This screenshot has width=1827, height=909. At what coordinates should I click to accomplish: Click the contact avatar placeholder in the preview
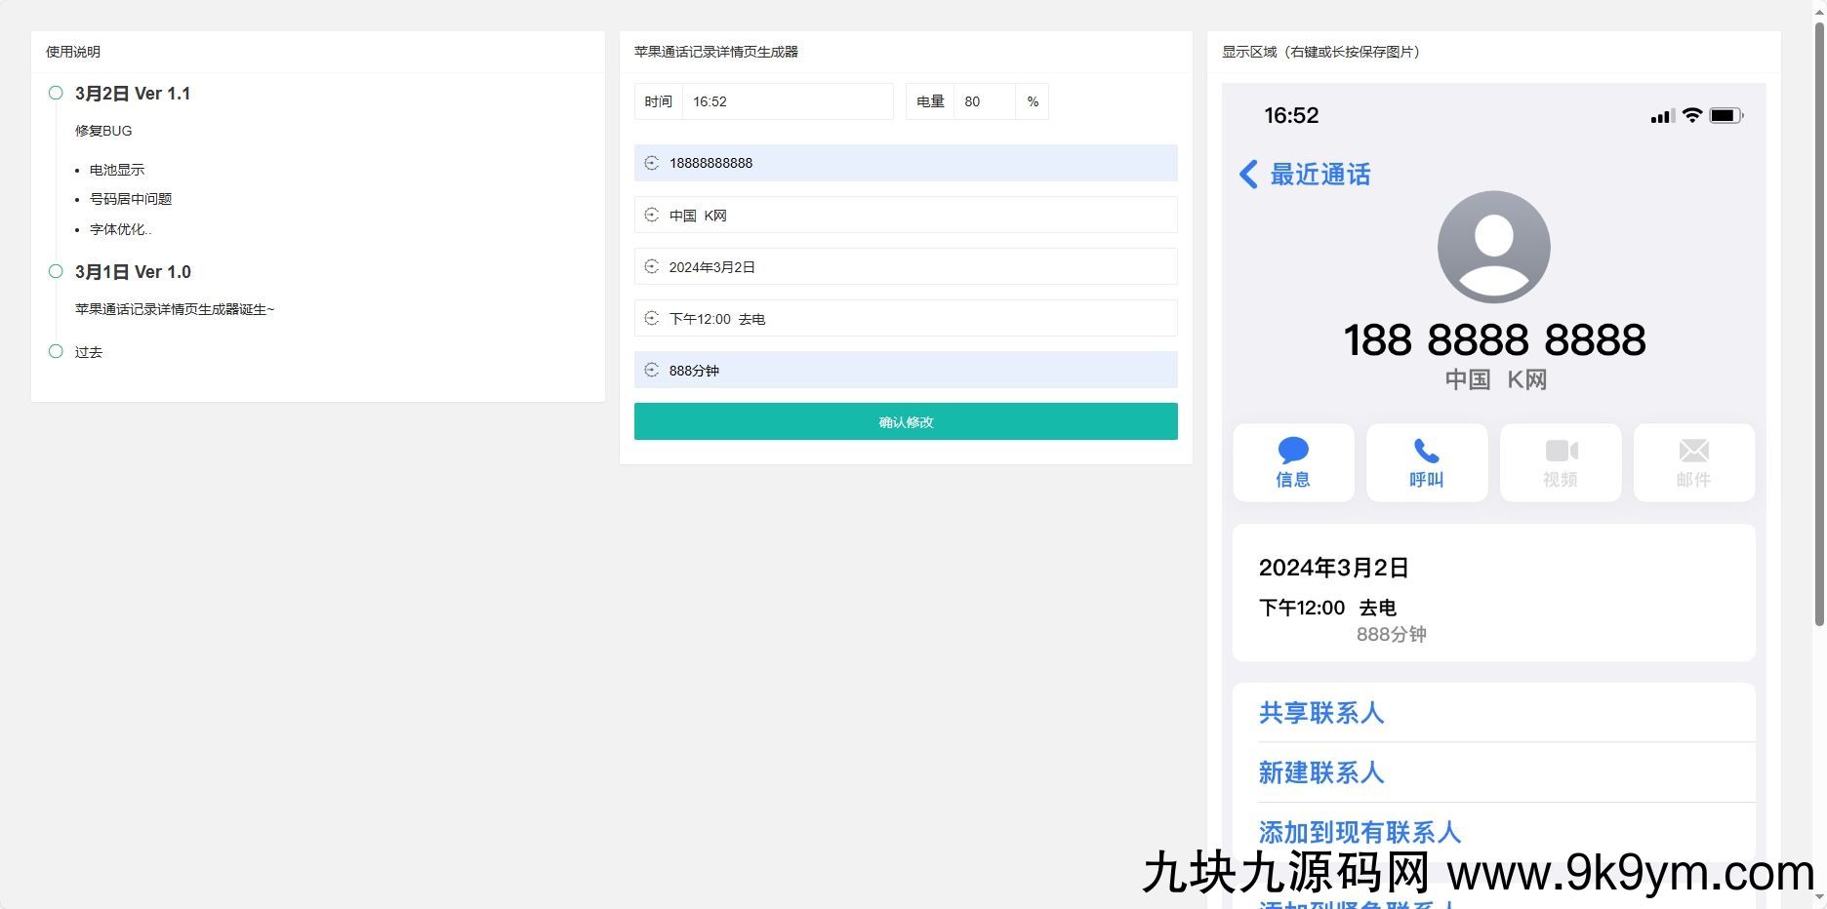(x=1493, y=247)
